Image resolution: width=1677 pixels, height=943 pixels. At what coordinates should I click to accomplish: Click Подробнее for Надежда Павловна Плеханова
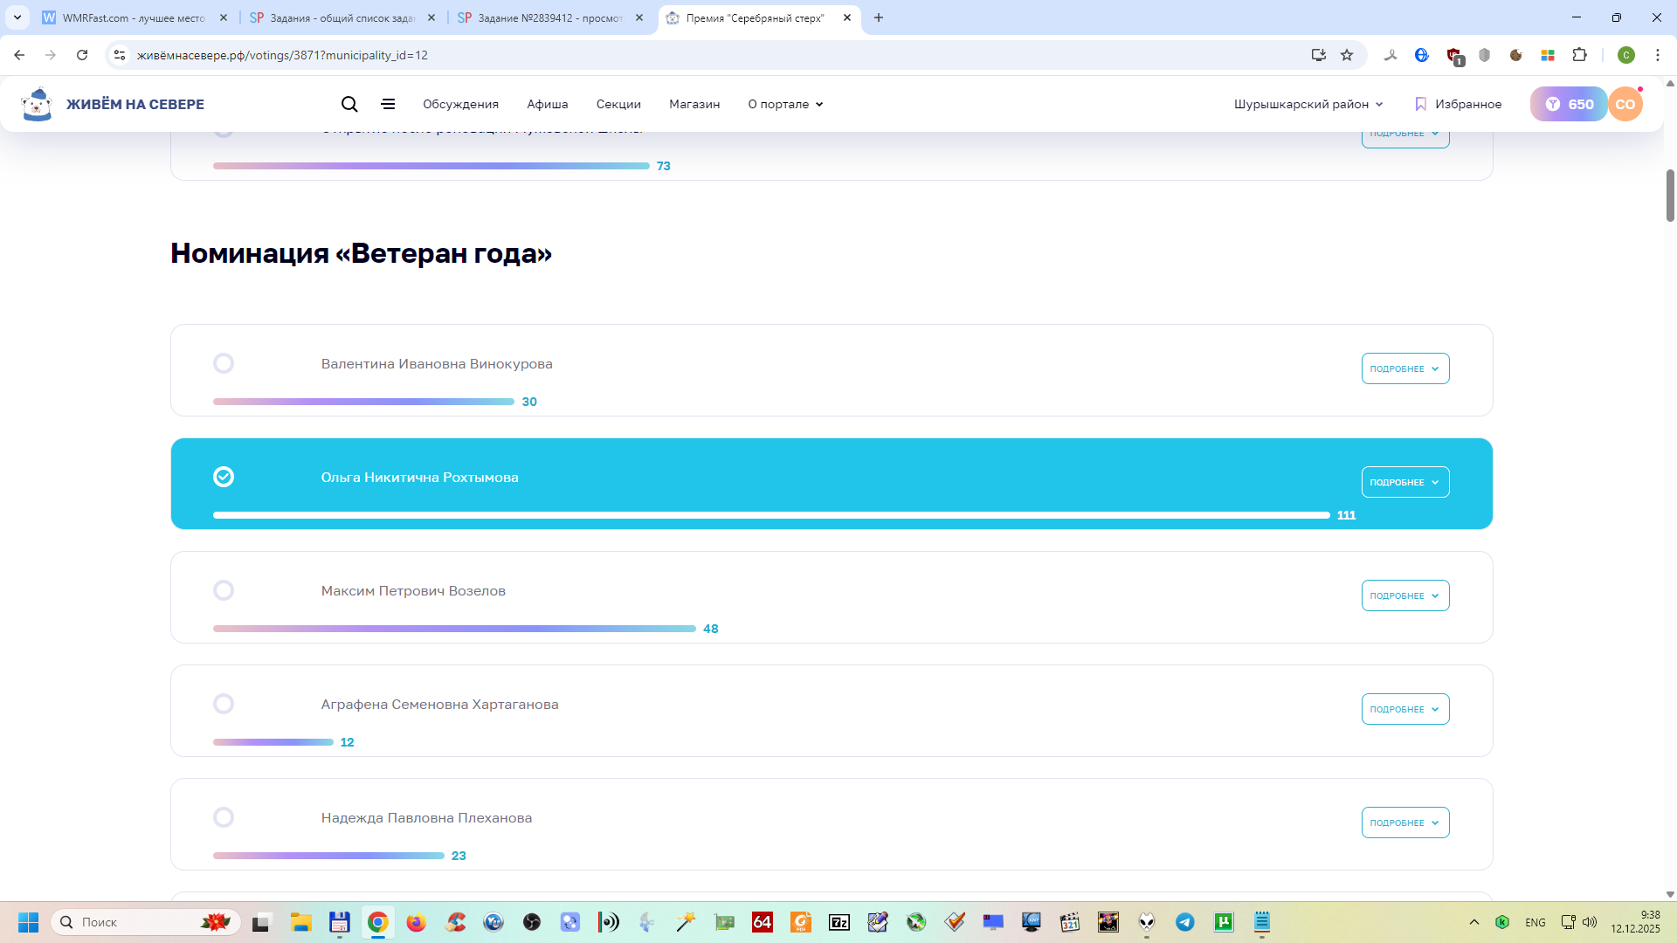pos(1404,823)
